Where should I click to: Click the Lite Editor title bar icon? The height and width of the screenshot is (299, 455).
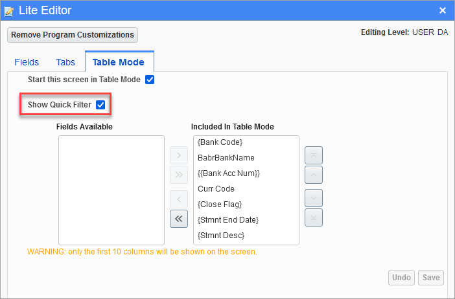tap(10, 10)
